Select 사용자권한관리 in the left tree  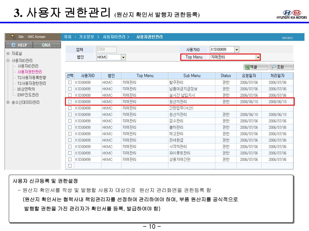pyautogui.click(x=30, y=72)
